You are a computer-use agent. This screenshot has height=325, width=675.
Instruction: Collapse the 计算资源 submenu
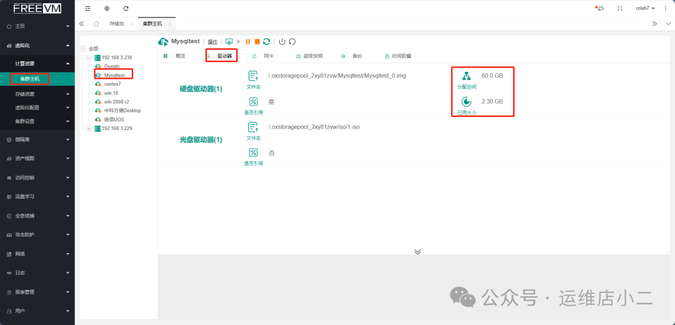click(x=37, y=63)
